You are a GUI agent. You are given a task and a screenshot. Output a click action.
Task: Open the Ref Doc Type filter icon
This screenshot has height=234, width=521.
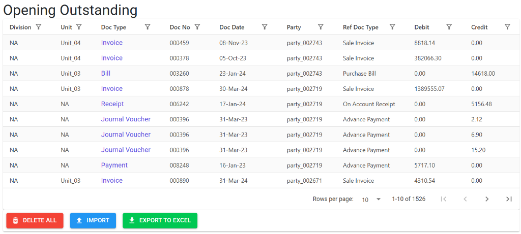tap(392, 27)
